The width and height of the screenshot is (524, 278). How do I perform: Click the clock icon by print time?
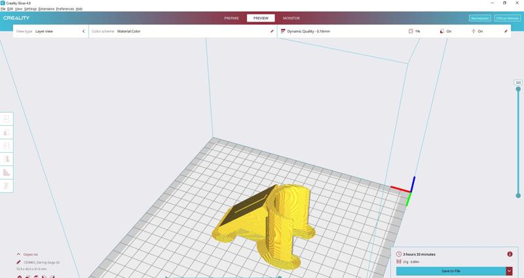399,254
